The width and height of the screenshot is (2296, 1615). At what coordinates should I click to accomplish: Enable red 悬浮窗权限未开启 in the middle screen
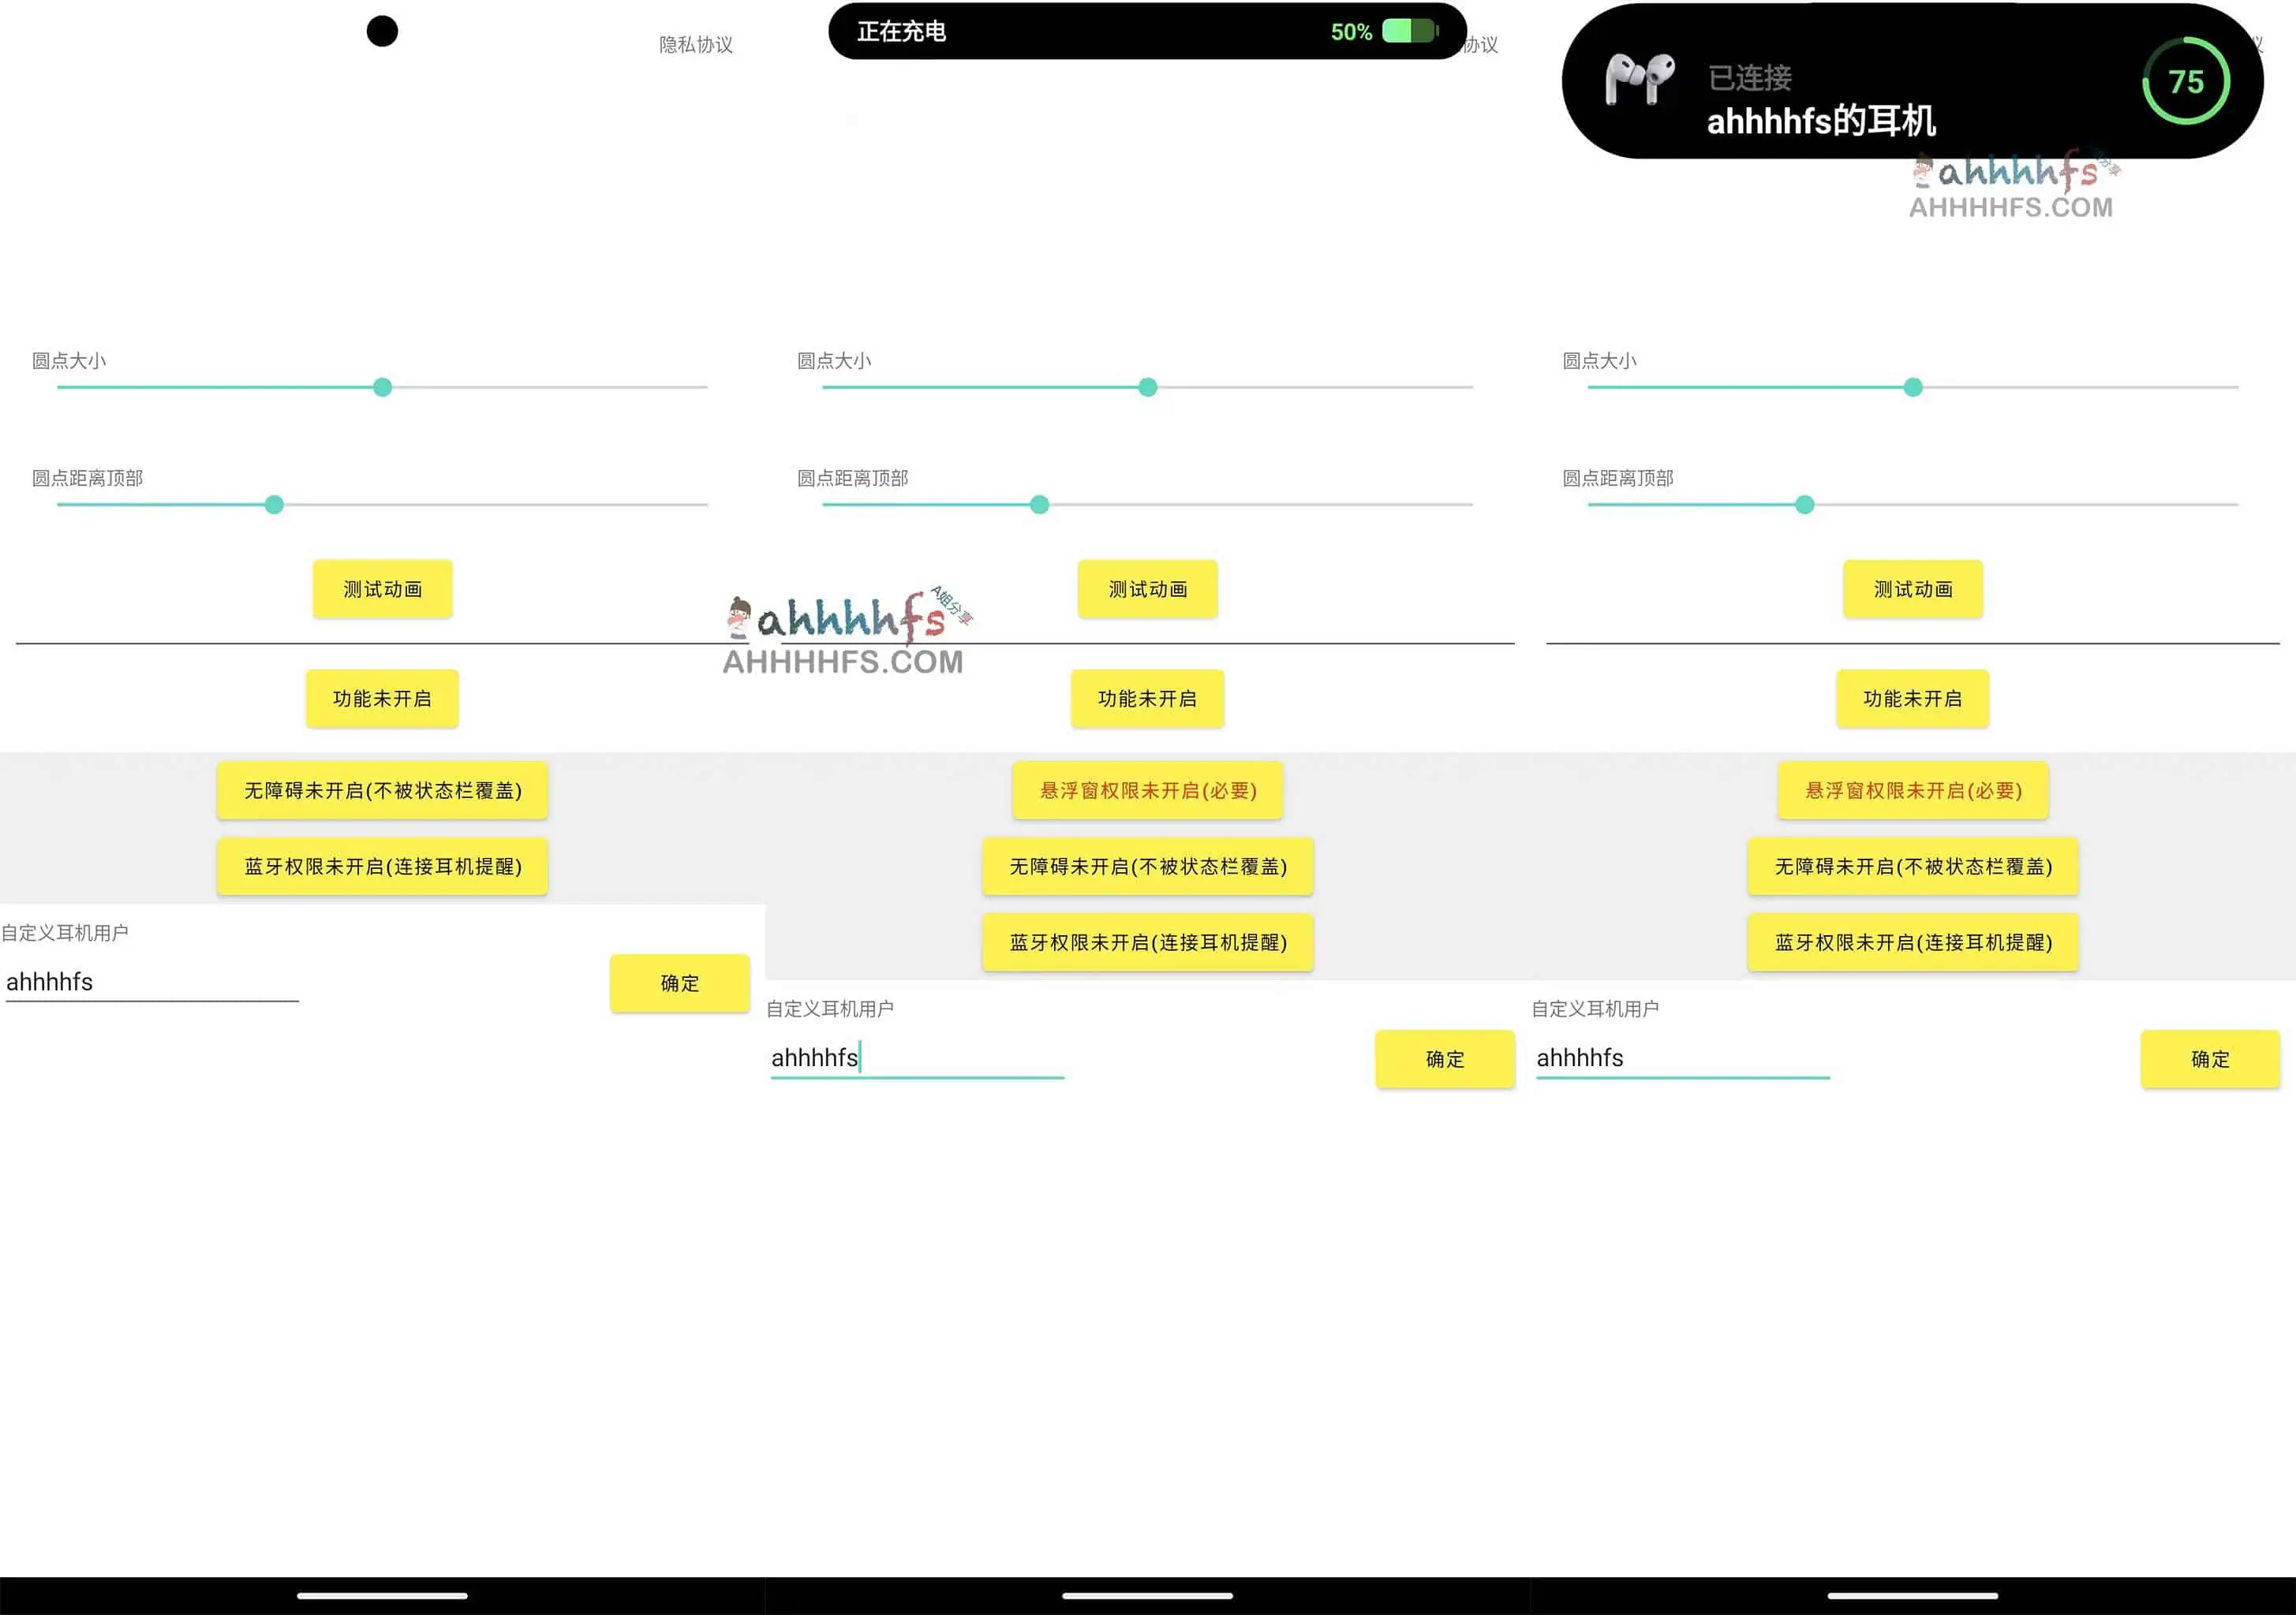coord(1147,790)
